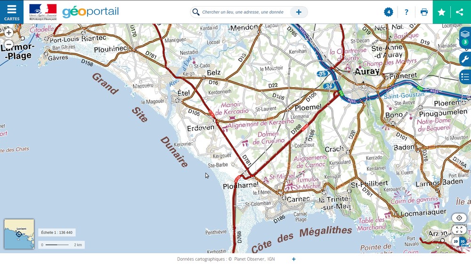Open the Cartes hamburger menu

[12, 12]
